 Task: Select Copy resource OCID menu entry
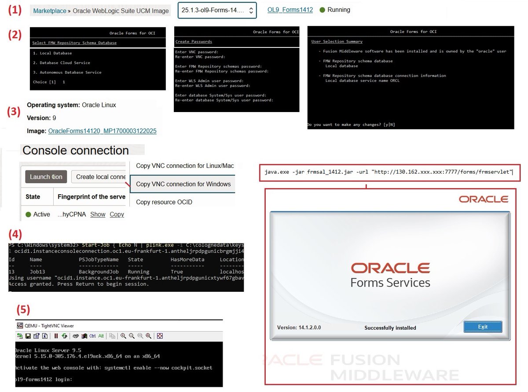pyautogui.click(x=164, y=202)
